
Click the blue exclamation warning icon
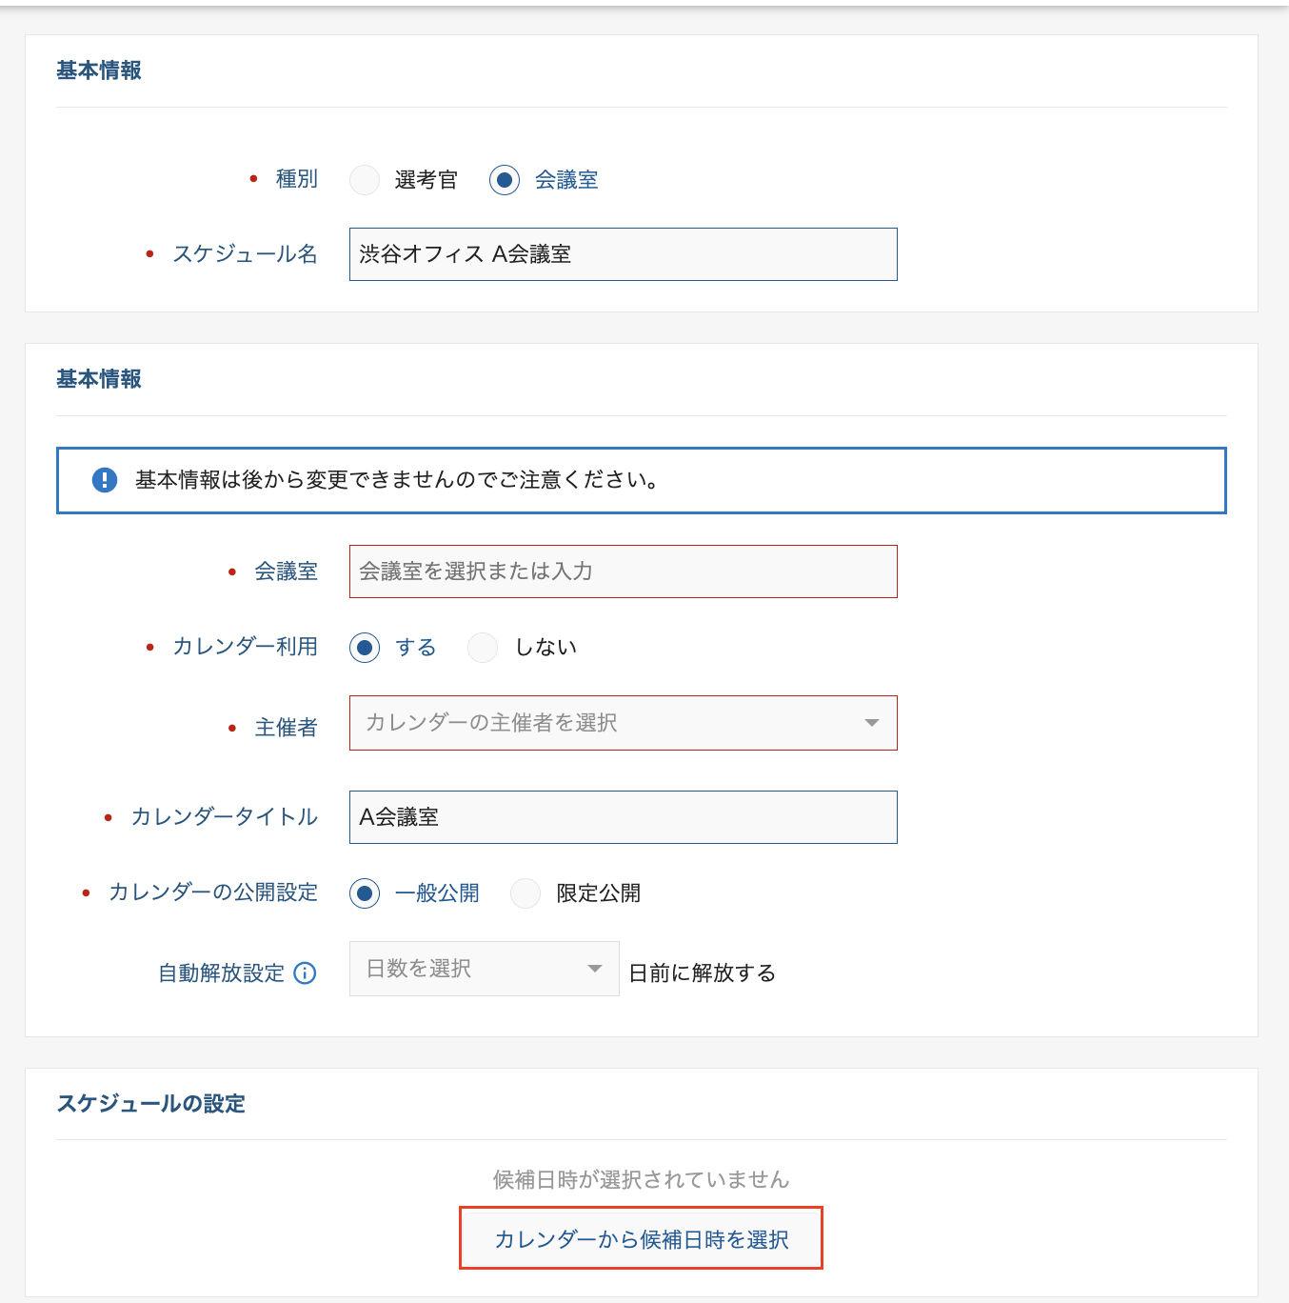[x=105, y=480]
